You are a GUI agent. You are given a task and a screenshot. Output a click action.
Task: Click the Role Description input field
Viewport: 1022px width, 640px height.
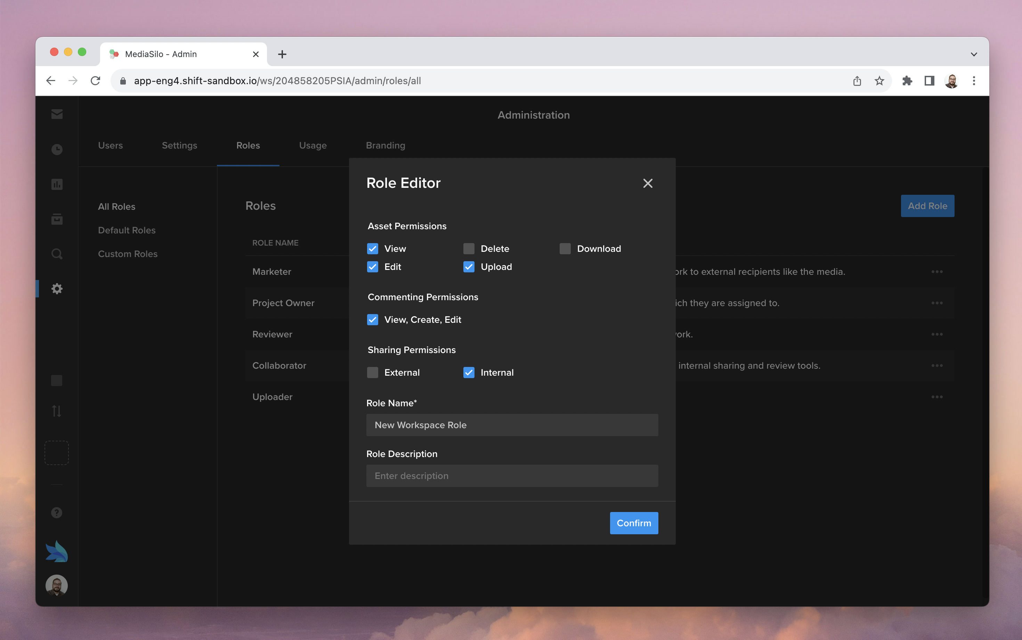click(x=512, y=476)
